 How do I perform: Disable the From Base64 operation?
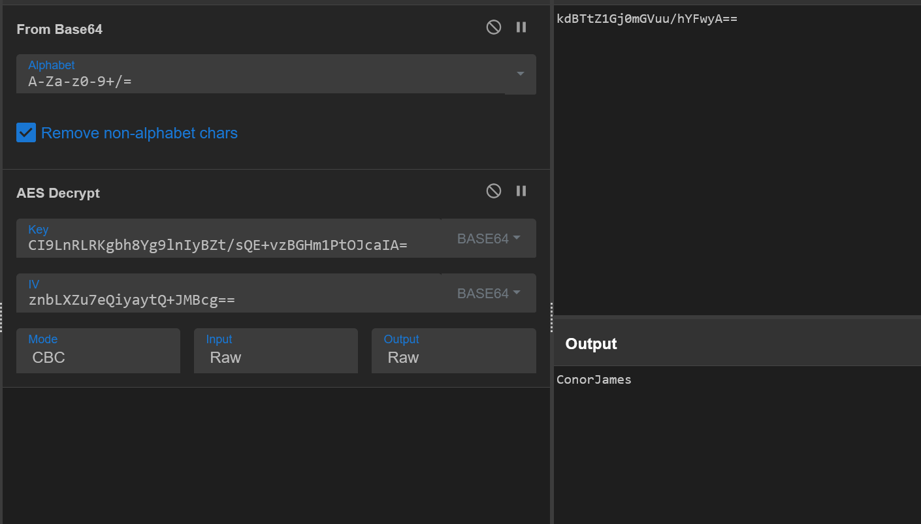(x=494, y=27)
